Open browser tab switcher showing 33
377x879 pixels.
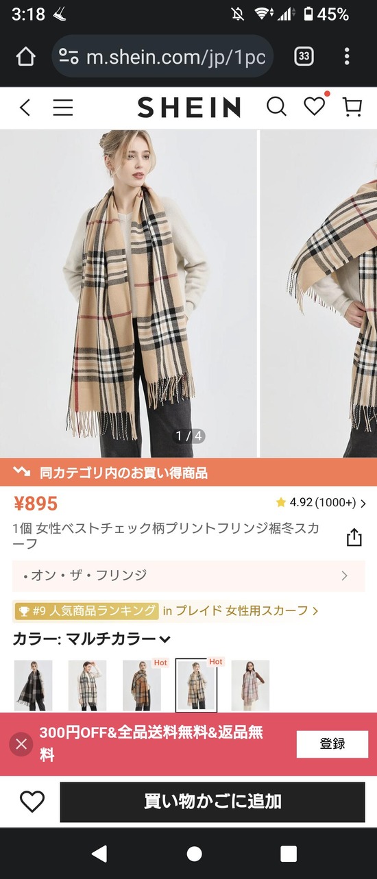pos(304,56)
